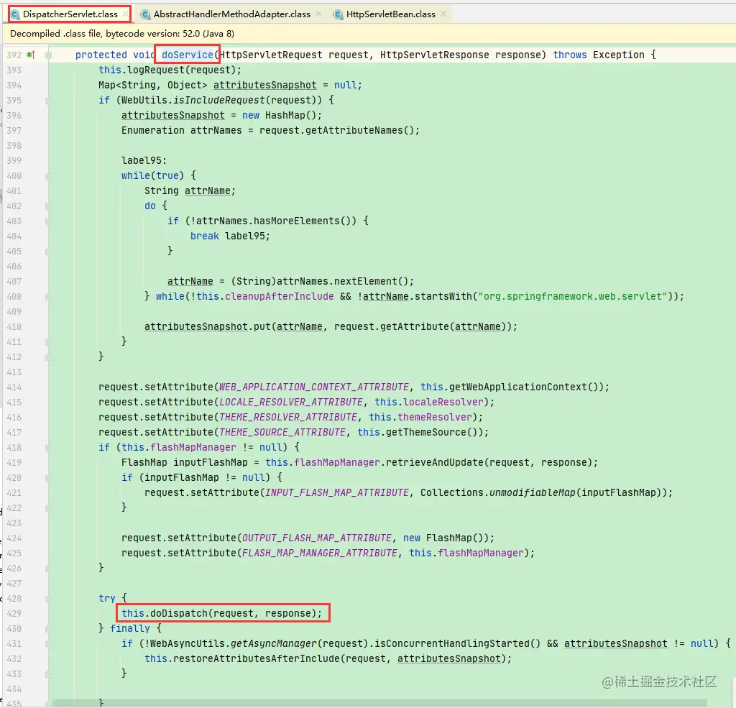Collapse the while(true) fold at line 400
This screenshot has height=708, width=736.
48,176
